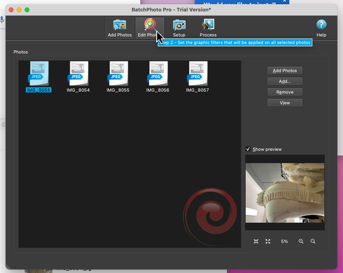Pick the IMG_8055 photo
The image size is (343, 273).
[118, 74]
